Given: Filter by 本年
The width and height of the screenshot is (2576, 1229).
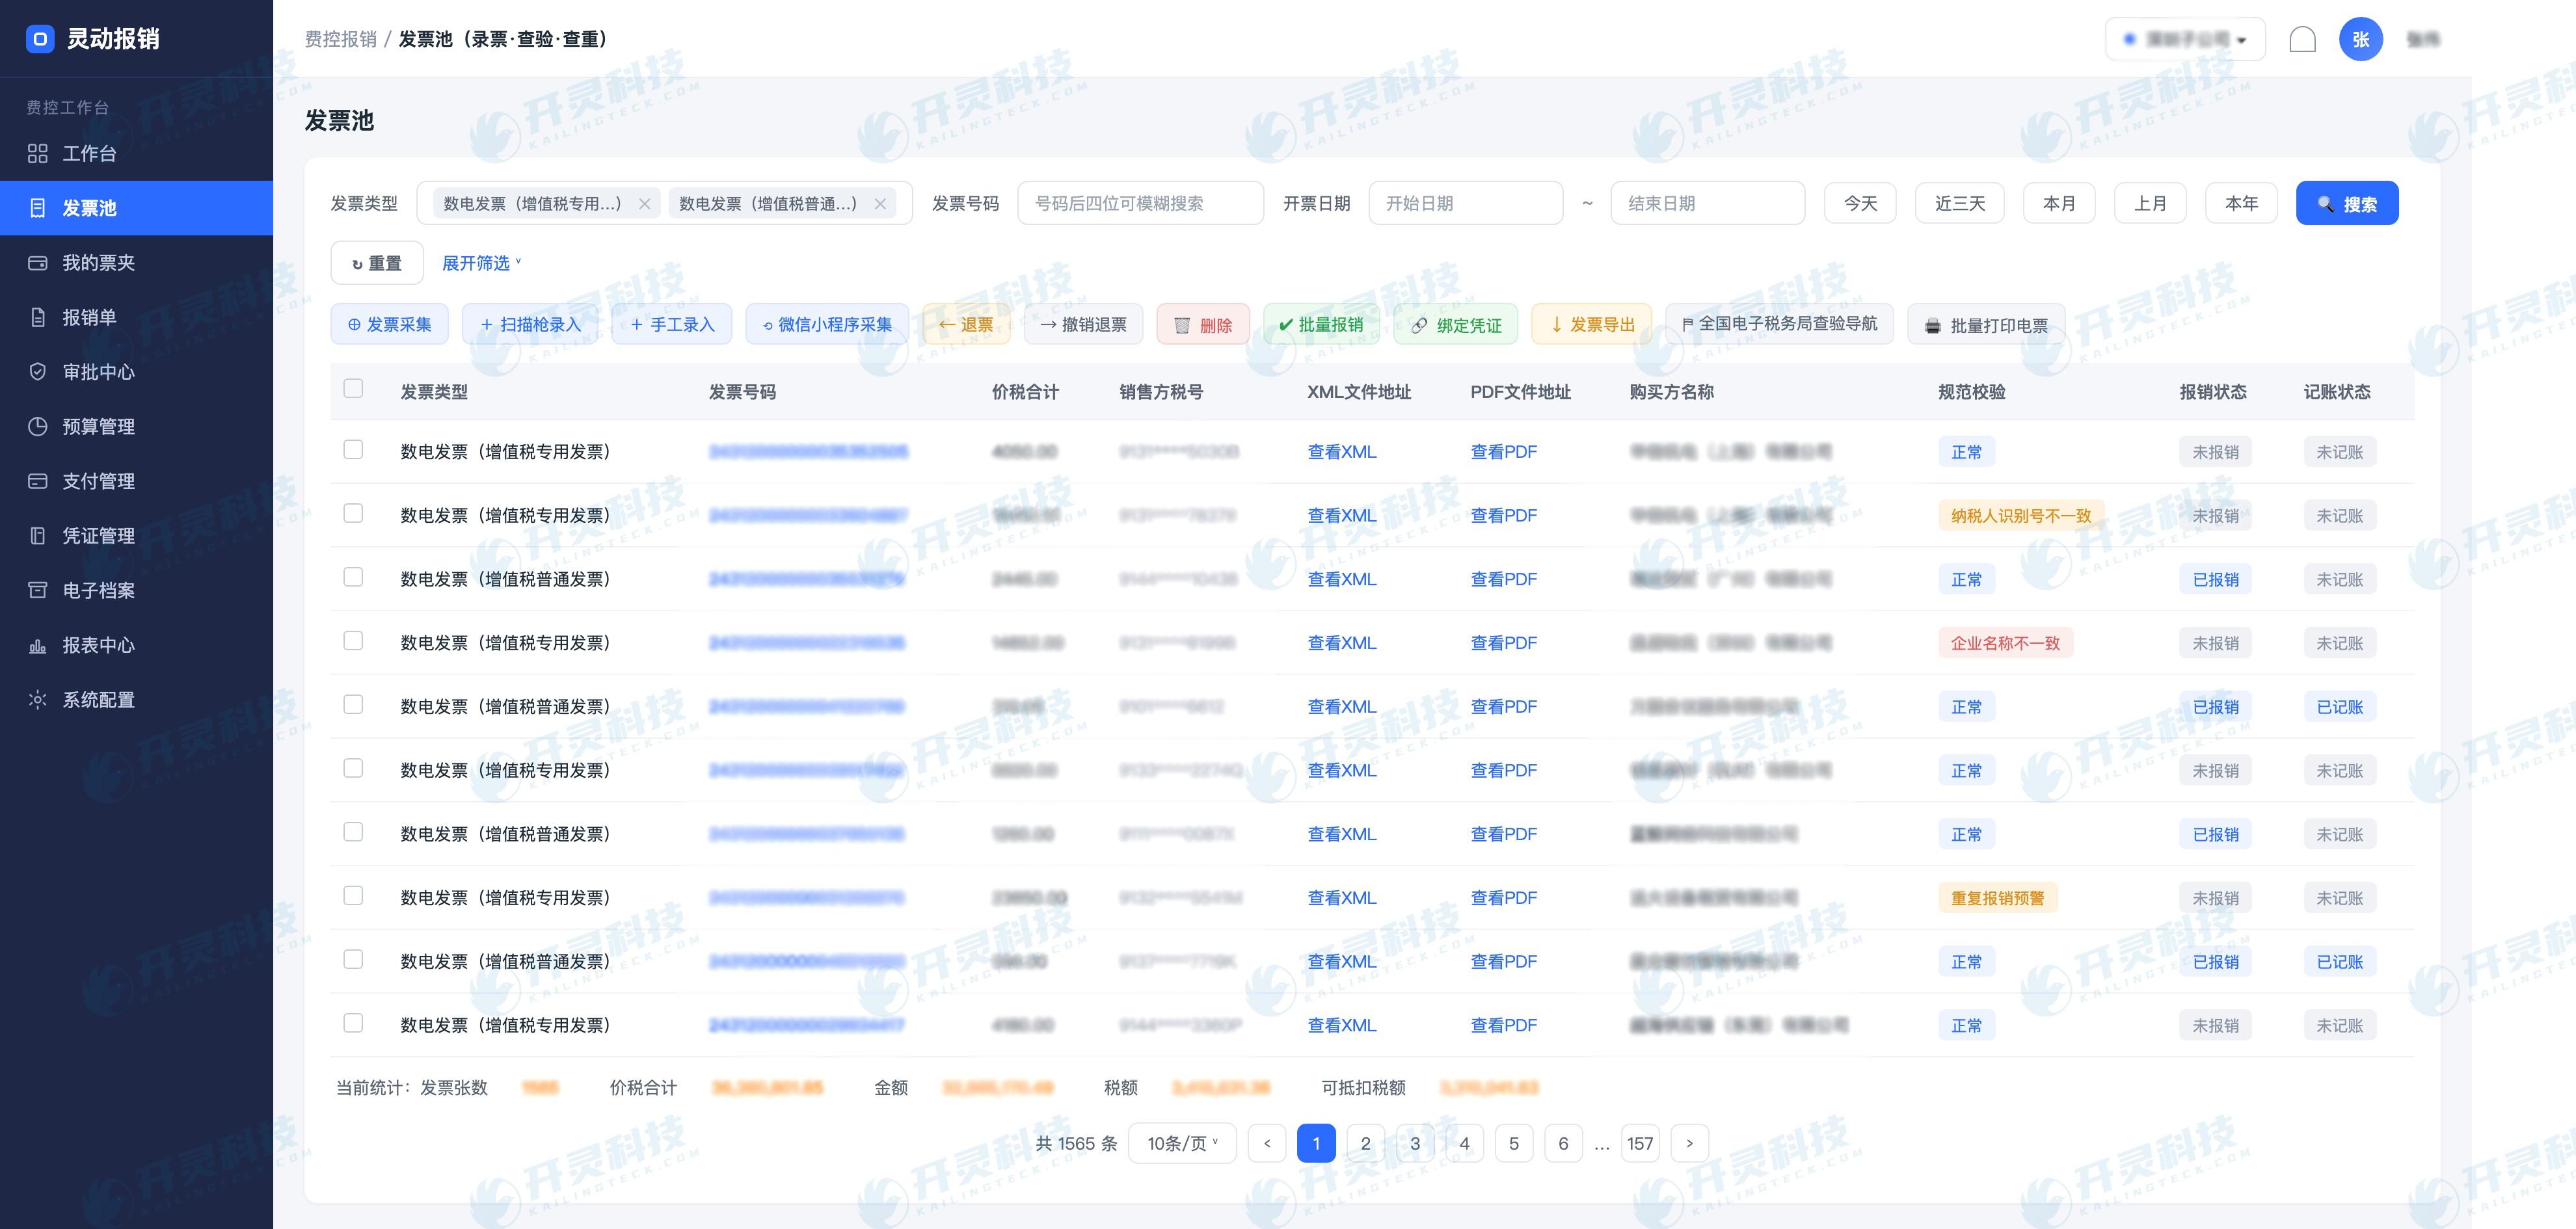Looking at the screenshot, I should click(2241, 203).
